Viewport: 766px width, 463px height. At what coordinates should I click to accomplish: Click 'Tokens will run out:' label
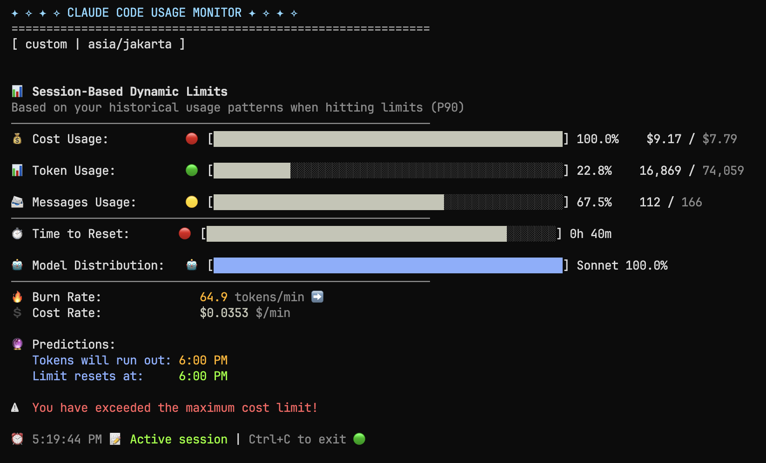pos(102,360)
